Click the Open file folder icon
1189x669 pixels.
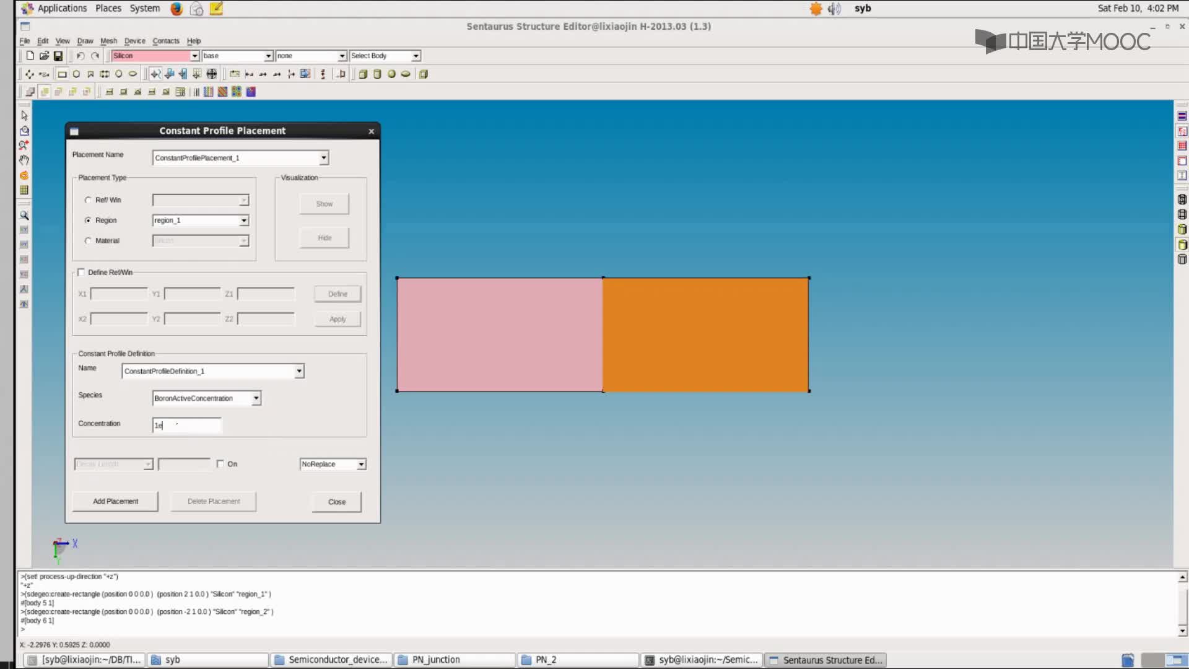coord(44,56)
